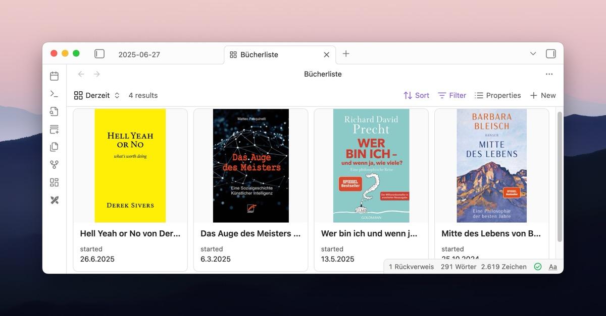Click the '1 Rückverweis' status entry
606x316 pixels.
point(411,267)
